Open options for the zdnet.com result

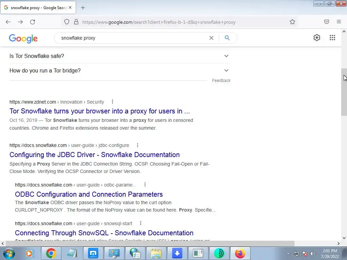pyautogui.click(x=113, y=102)
